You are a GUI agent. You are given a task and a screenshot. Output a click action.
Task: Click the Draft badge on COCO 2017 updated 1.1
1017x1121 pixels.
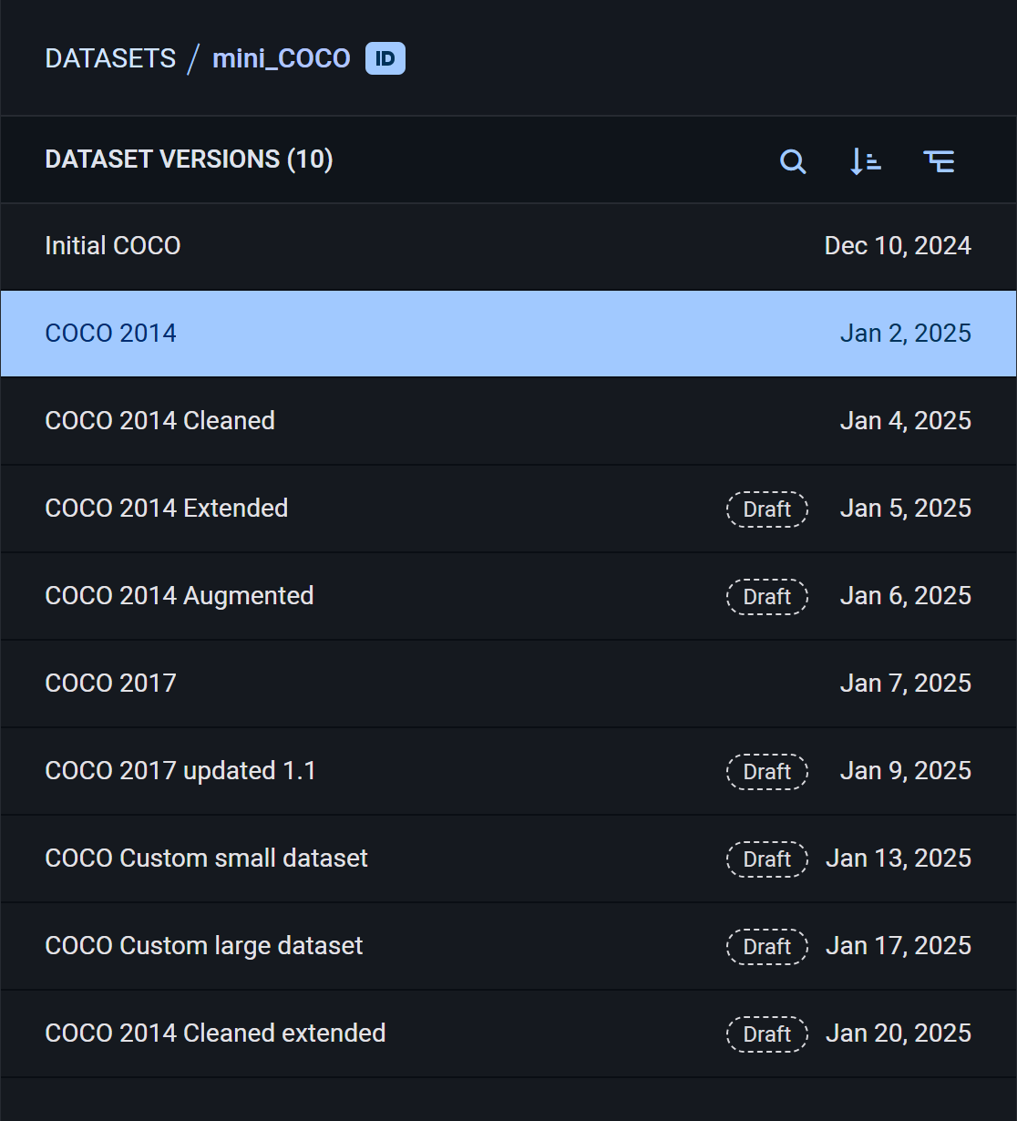[x=766, y=771]
